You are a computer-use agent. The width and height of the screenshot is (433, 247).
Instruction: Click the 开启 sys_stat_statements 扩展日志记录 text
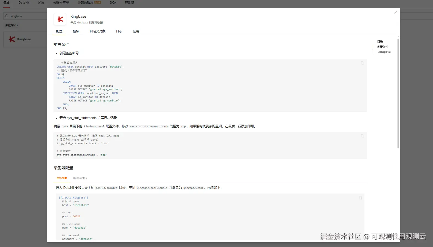pyautogui.click(x=88, y=118)
